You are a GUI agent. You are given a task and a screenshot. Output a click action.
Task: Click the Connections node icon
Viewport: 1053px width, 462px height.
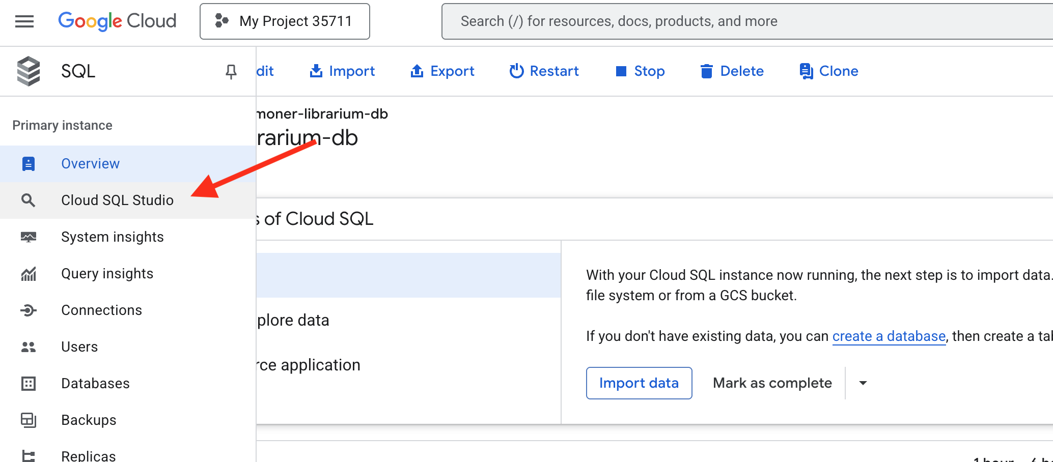(x=29, y=310)
